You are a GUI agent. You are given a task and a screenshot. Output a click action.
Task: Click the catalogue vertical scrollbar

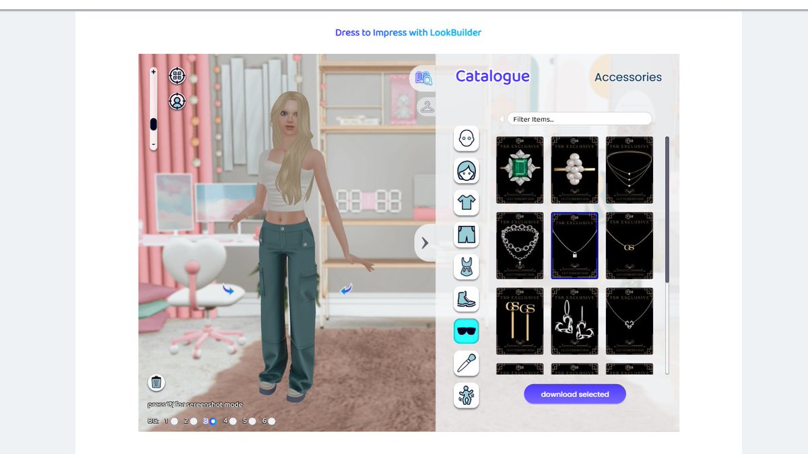click(667, 210)
